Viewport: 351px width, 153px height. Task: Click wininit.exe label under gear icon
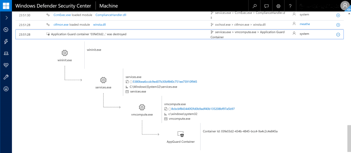tap(65, 60)
